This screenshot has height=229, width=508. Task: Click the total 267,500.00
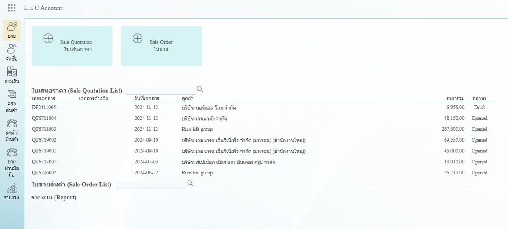point(453,129)
